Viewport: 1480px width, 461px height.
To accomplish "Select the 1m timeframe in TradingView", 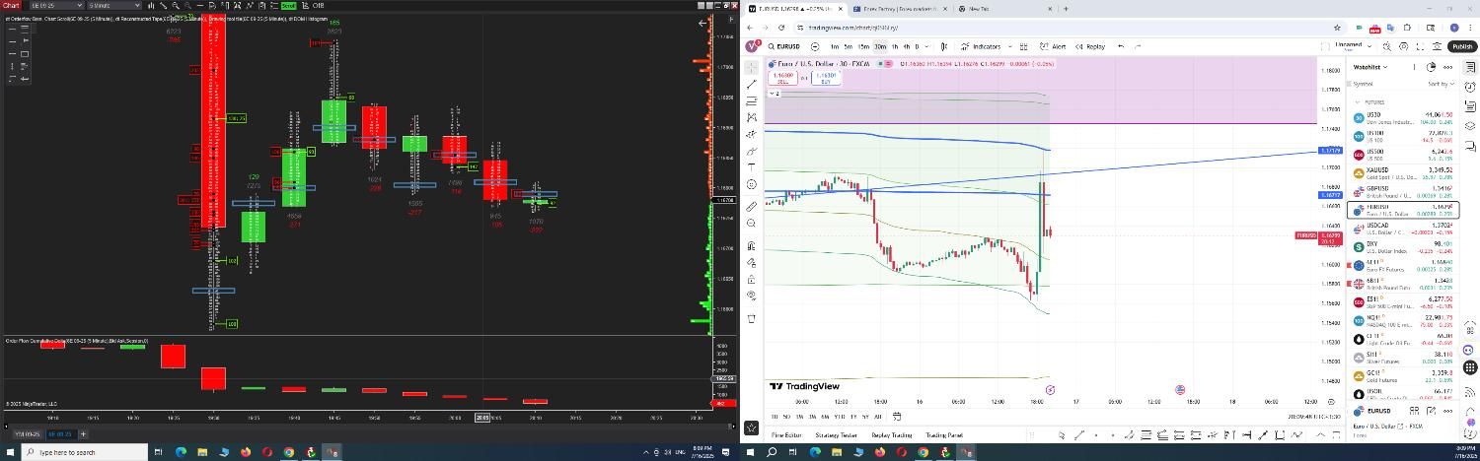I will point(835,46).
